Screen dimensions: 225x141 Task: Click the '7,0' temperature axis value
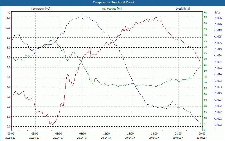pos(8,58)
